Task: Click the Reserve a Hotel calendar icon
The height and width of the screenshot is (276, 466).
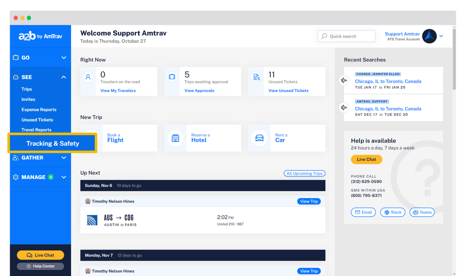Action: 175,138
